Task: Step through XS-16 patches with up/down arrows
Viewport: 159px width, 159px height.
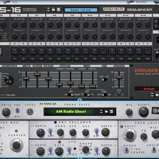Action: [x=48, y=10]
